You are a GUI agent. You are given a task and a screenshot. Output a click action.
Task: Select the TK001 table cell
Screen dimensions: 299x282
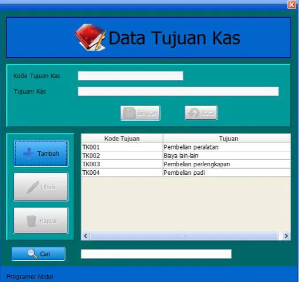coord(122,147)
